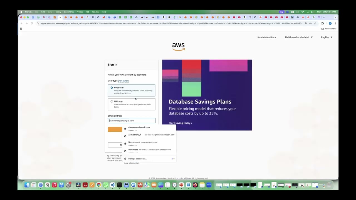This screenshot has height=200, width=356.
Task: Open Zoom from the Dock
Action: (209, 185)
